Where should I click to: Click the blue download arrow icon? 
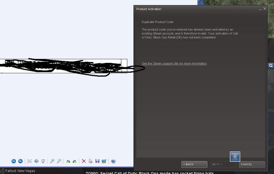point(235,156)
